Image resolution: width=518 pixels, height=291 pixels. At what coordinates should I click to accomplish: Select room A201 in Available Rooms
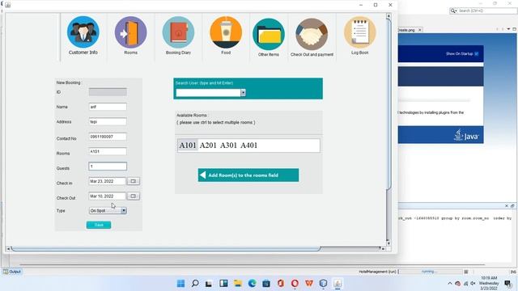pyautogui.click(x=208, y=145)
